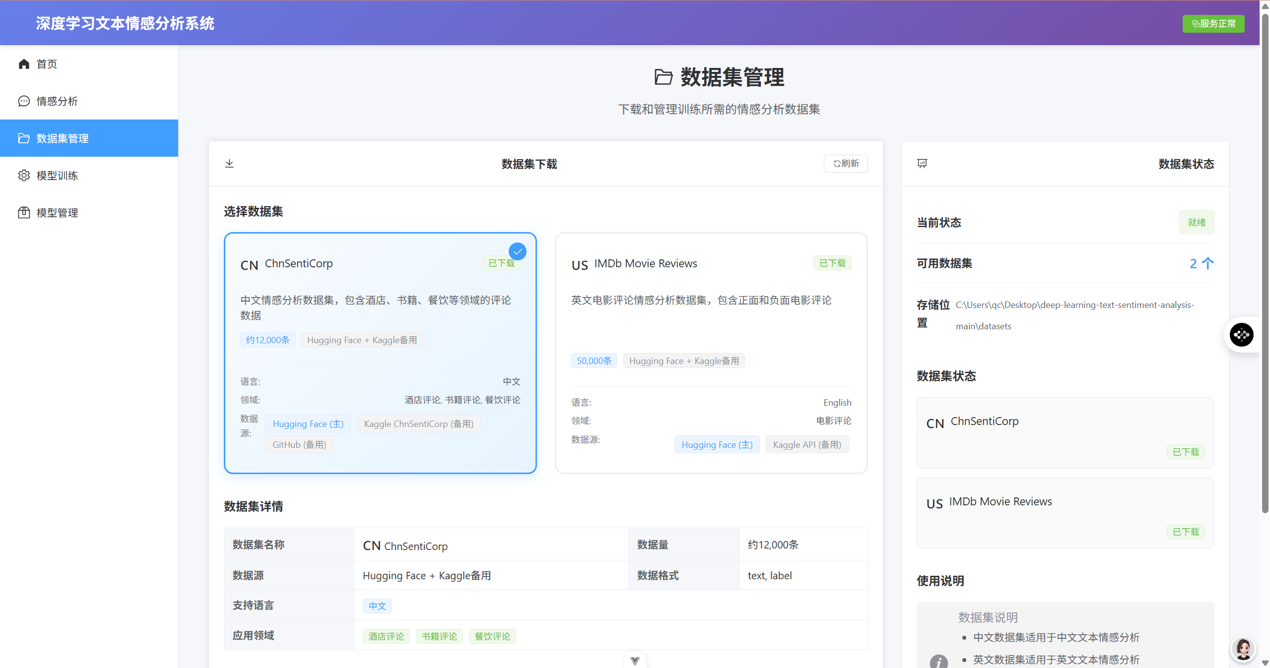Image resolution: width=1270 pixels, height=668 pixels.
Task: Click the model training gear icon
Action: click(x=24, y=176)
